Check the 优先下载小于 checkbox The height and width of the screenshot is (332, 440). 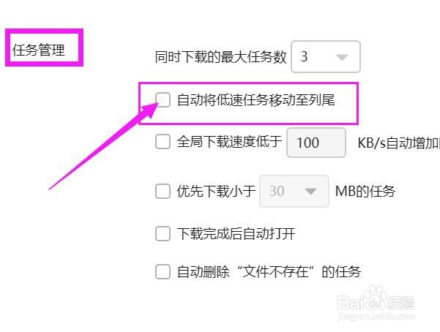click(163, 192)
